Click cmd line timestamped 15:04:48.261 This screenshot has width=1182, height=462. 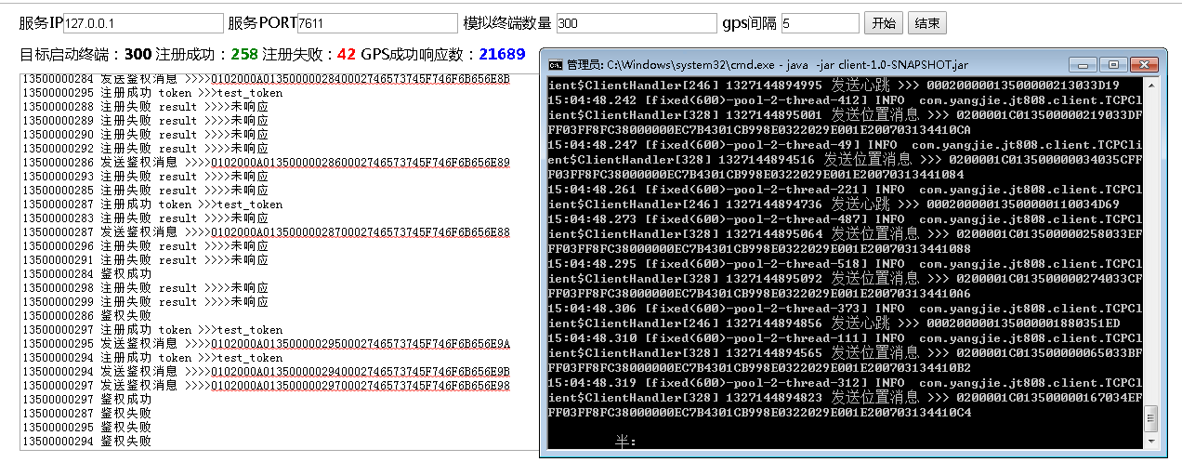[846, 190]
